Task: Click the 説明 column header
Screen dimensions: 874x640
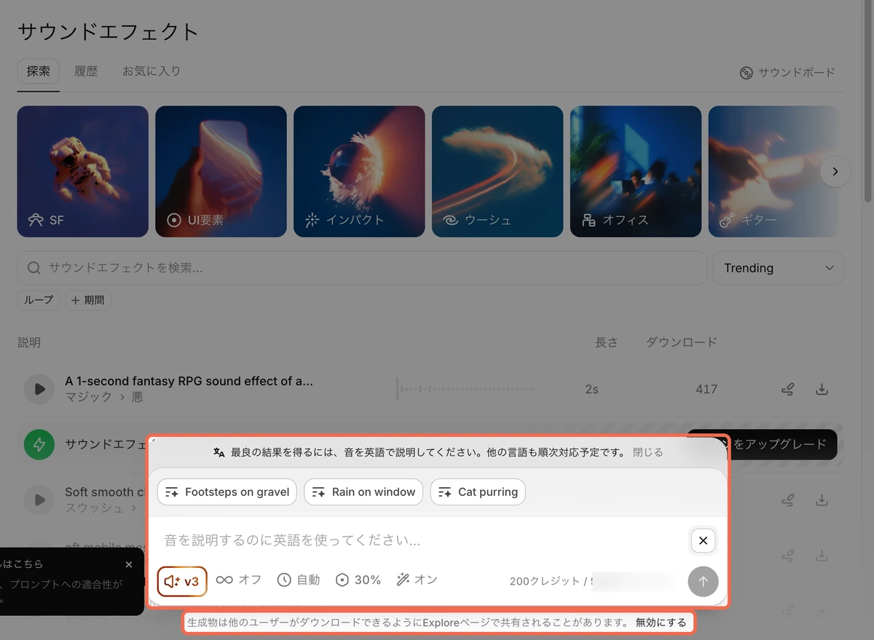Action: 29,342
